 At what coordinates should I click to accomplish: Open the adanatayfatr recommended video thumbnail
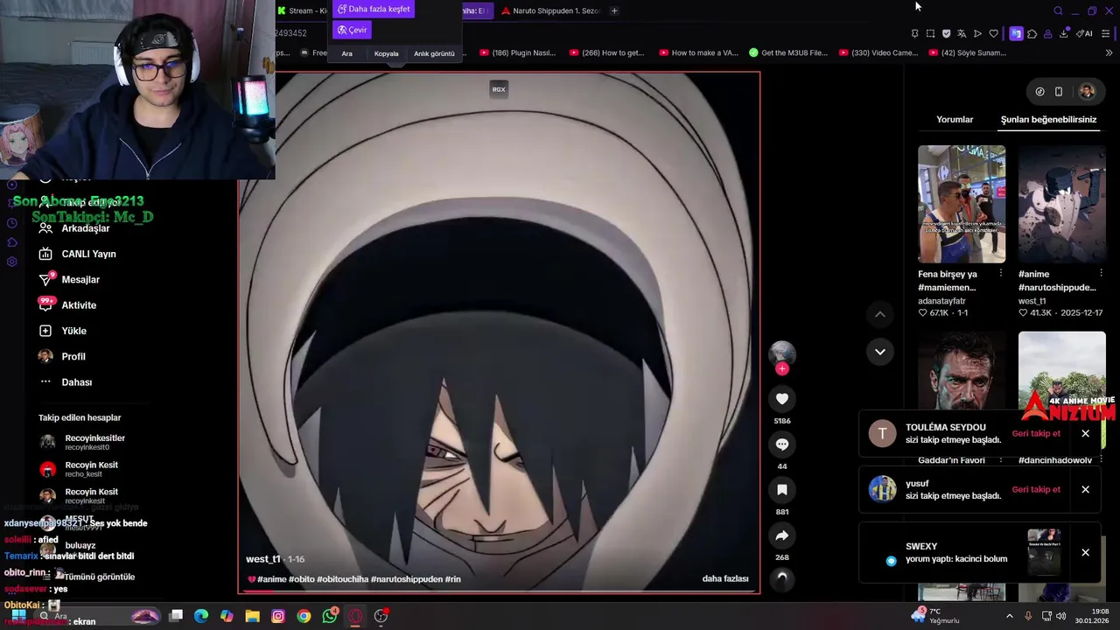coord(962,204)
